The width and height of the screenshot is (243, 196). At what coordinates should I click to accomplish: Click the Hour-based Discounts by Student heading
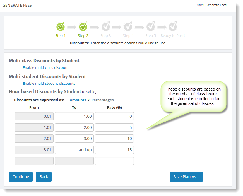click(45, 91)
